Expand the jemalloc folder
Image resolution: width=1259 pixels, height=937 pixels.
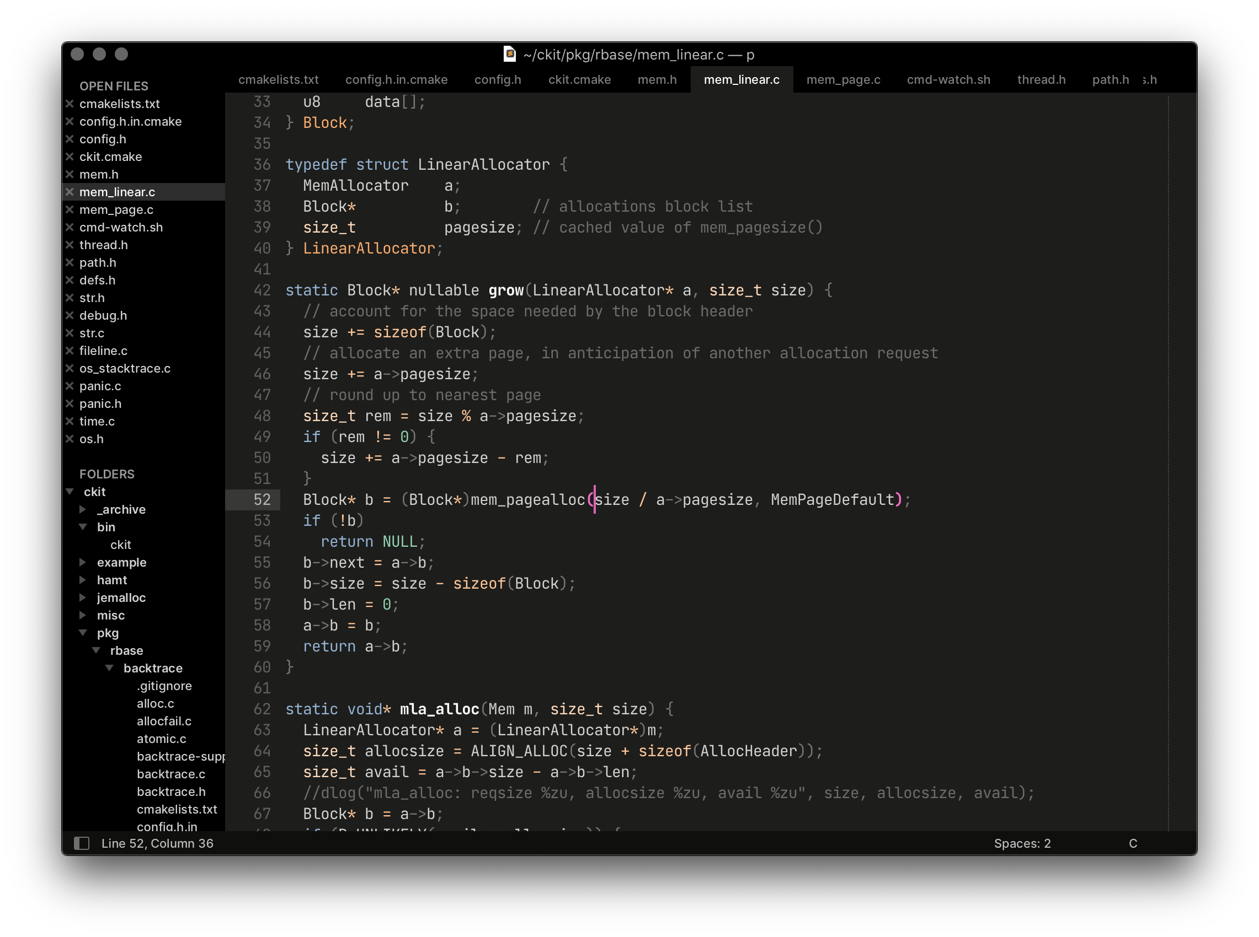pyautogui.click(x=83, y=597)
